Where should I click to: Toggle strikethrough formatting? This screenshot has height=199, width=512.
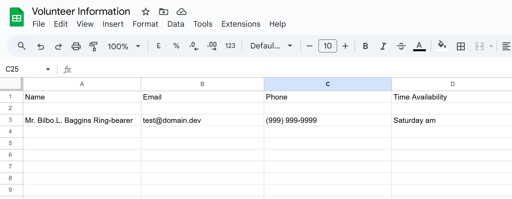(x=401, y=46)
